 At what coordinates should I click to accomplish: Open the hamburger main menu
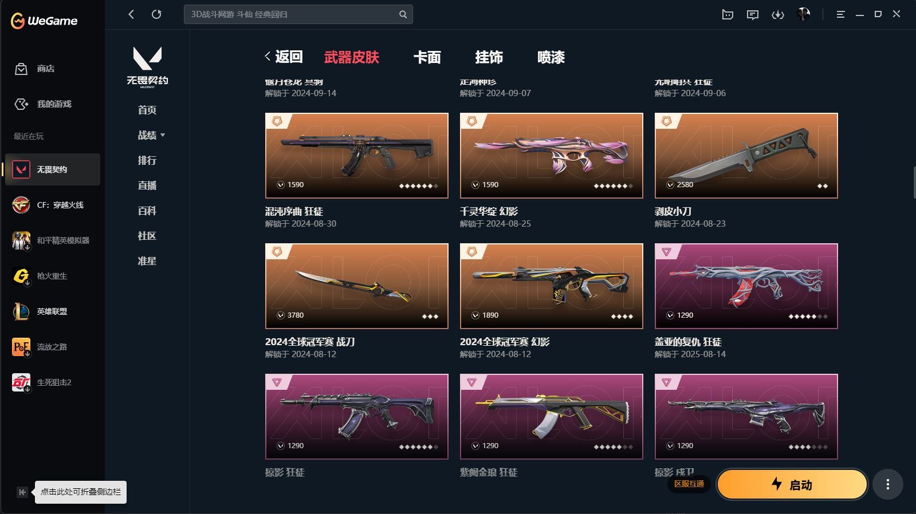point(840,14)
